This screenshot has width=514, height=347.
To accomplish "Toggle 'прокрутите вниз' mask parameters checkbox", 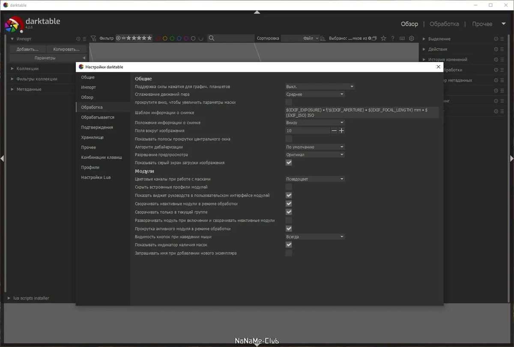I will click(289, 102).
